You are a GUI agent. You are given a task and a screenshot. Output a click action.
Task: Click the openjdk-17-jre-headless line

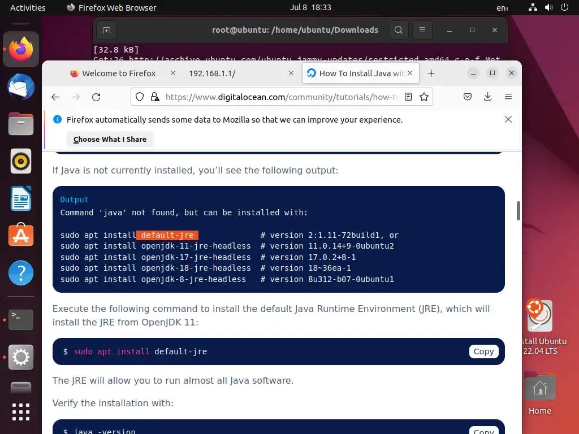208,257
